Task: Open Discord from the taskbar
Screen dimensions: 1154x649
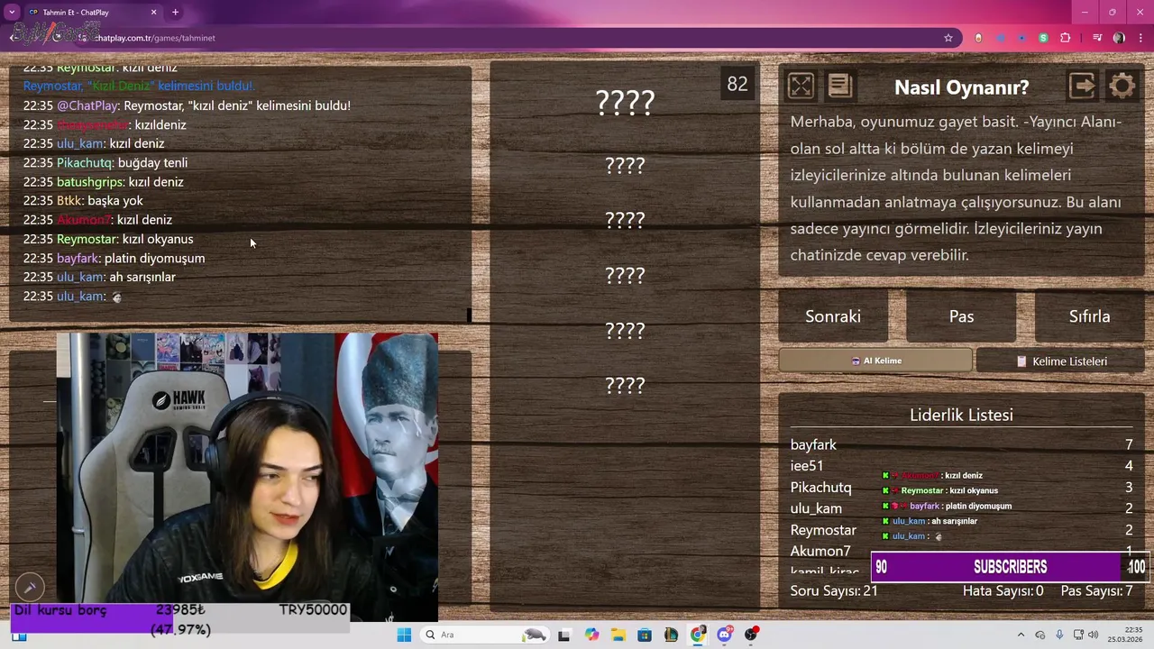Action: click(725, 635)
